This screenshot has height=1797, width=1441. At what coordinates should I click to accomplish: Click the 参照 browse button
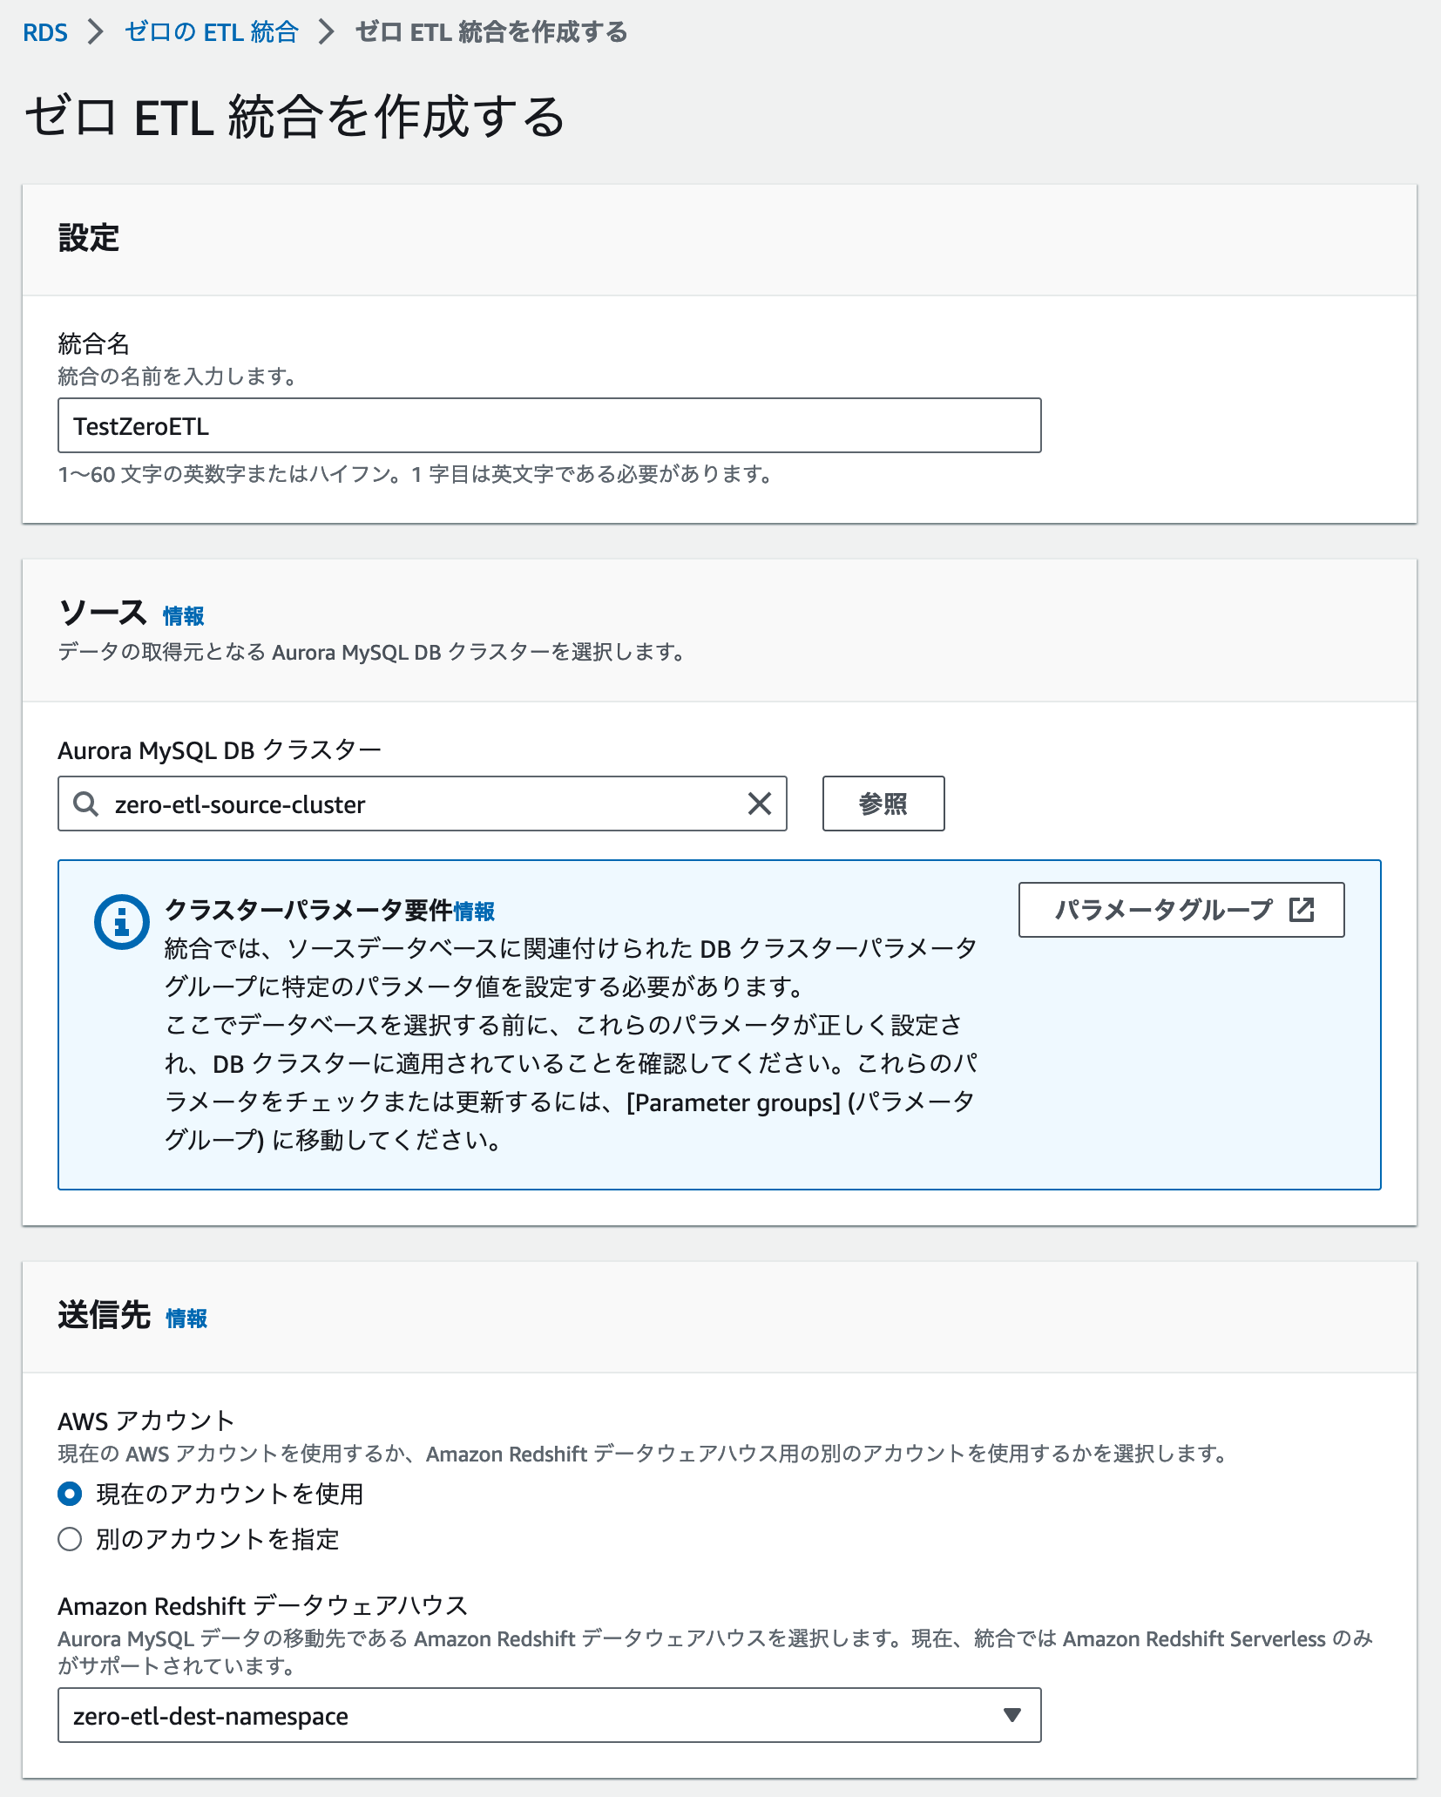click(x=883, y=804)
